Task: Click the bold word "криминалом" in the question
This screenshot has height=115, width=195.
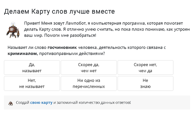Action: [23, 53]
